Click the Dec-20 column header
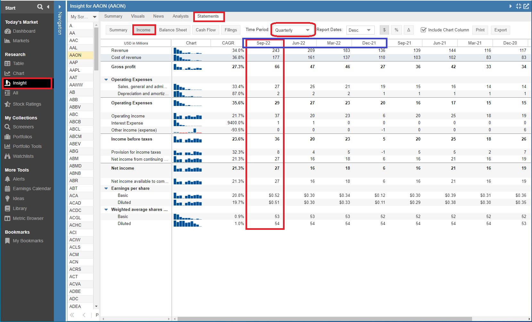The image size is (532, 322). click(510, 43)
